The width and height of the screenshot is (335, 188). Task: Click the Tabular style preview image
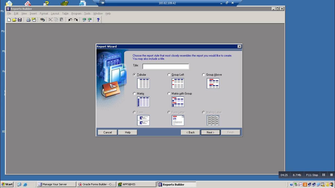click(x=143, y=84)
